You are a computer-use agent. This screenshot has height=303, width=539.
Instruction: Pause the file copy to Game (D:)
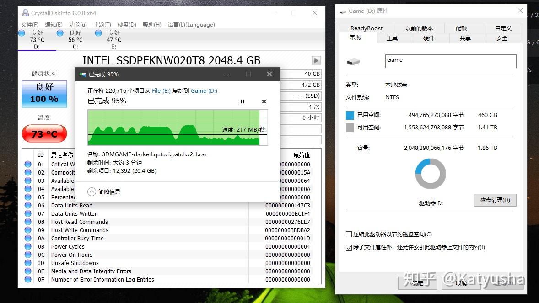243,101
